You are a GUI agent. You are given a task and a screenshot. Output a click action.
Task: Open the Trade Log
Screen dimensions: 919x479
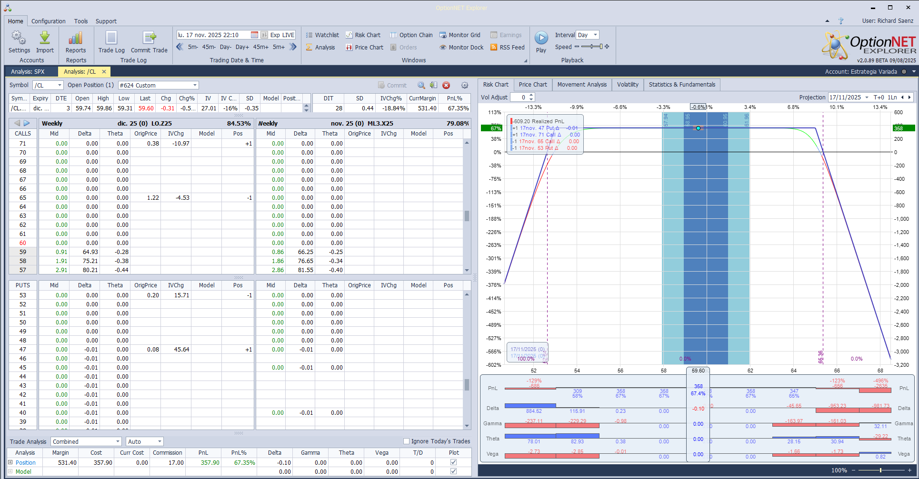[111, 42]
